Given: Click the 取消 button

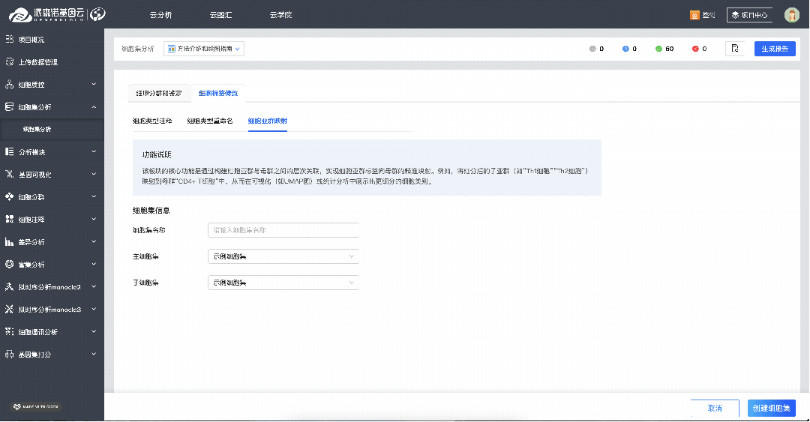Looking at the screenshot, I should (715, 408).
